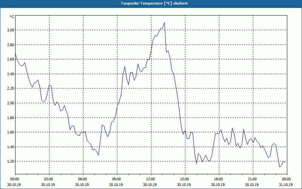Click the 21:00 time axis label

coord(253,179)
